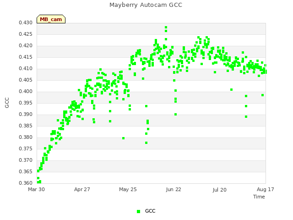
Task: Click the 0.425 y-axis value
Action: [x=26, y=34]
